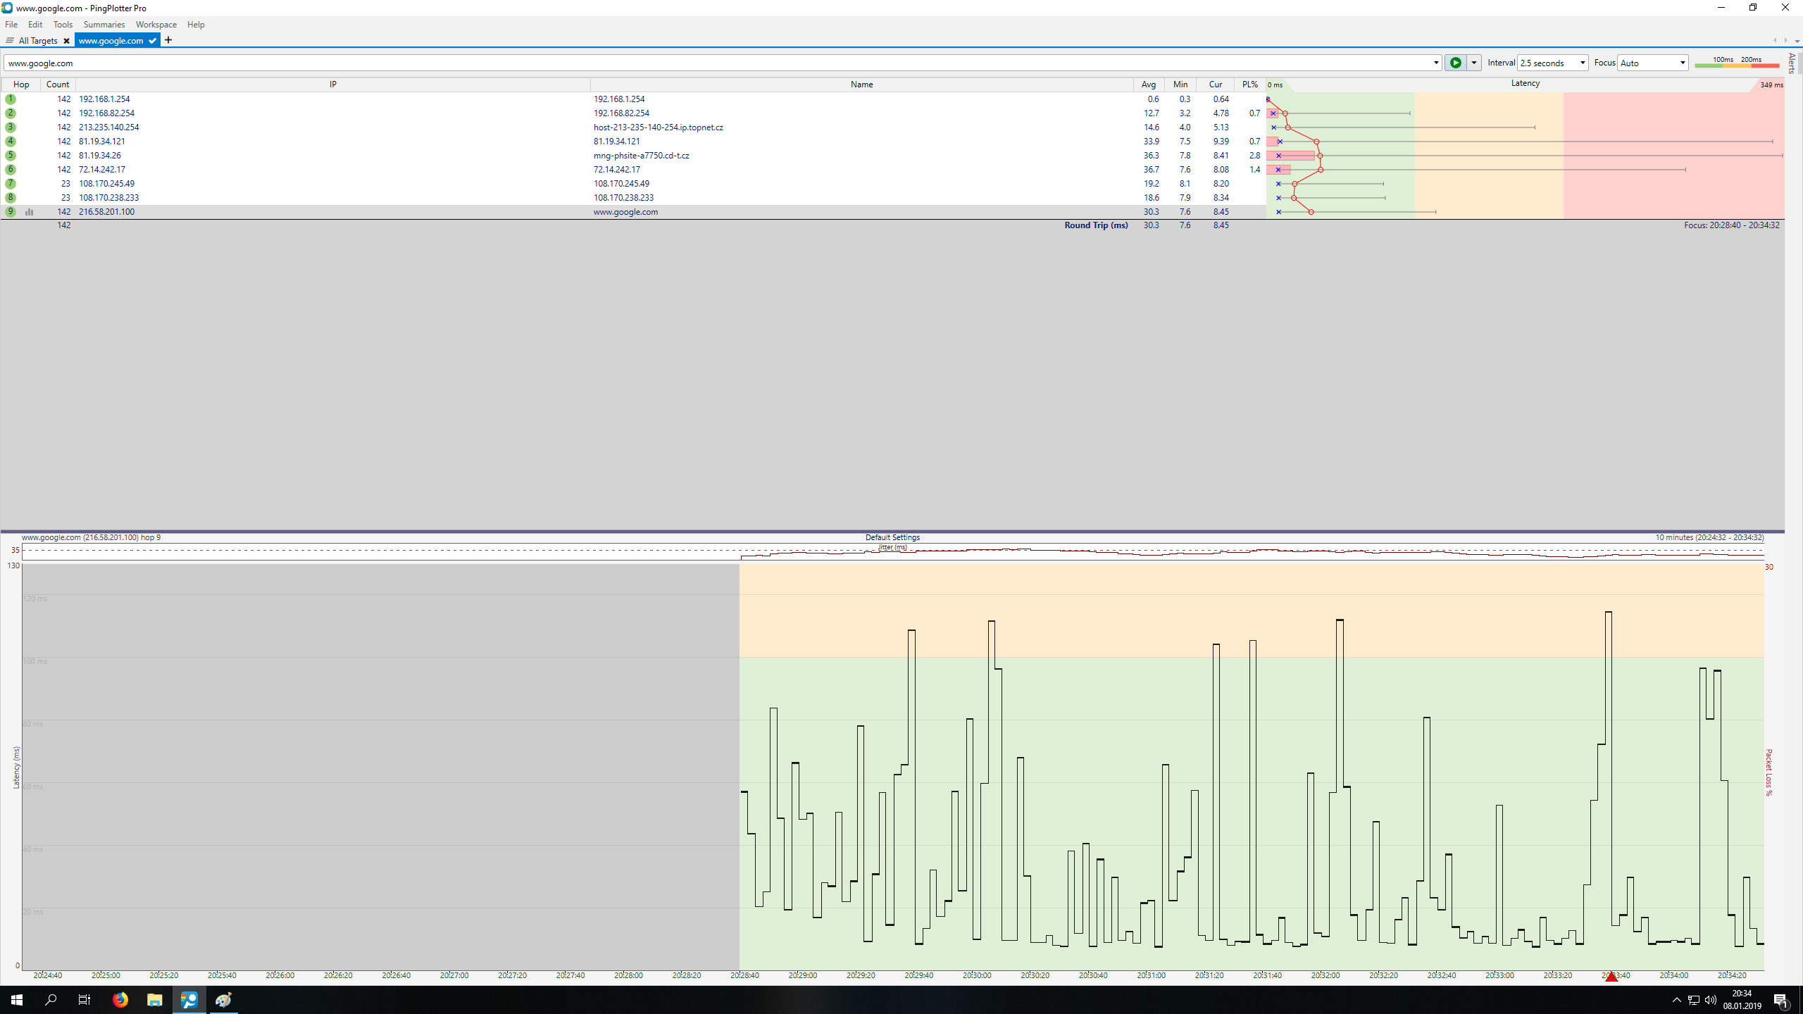Screen dimensions: 1803x1014
Task: Click the green start trace button
Action: [x=1455, y=63]
